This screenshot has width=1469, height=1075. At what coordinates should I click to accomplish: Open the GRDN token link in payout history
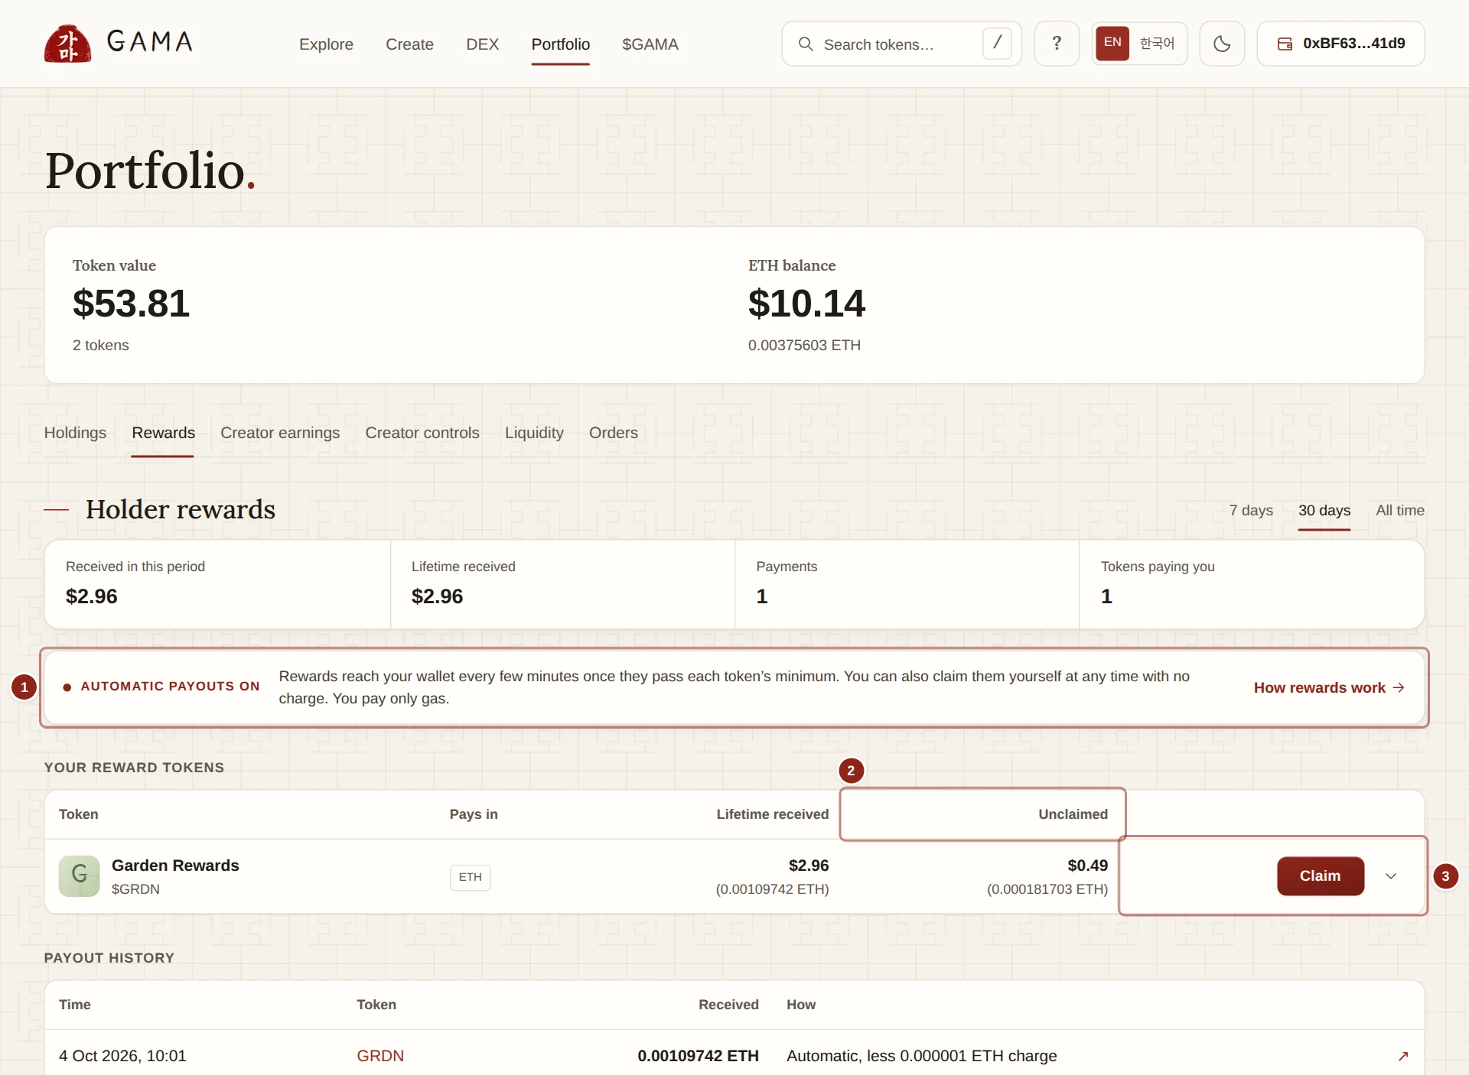[x=380, y=1056]
